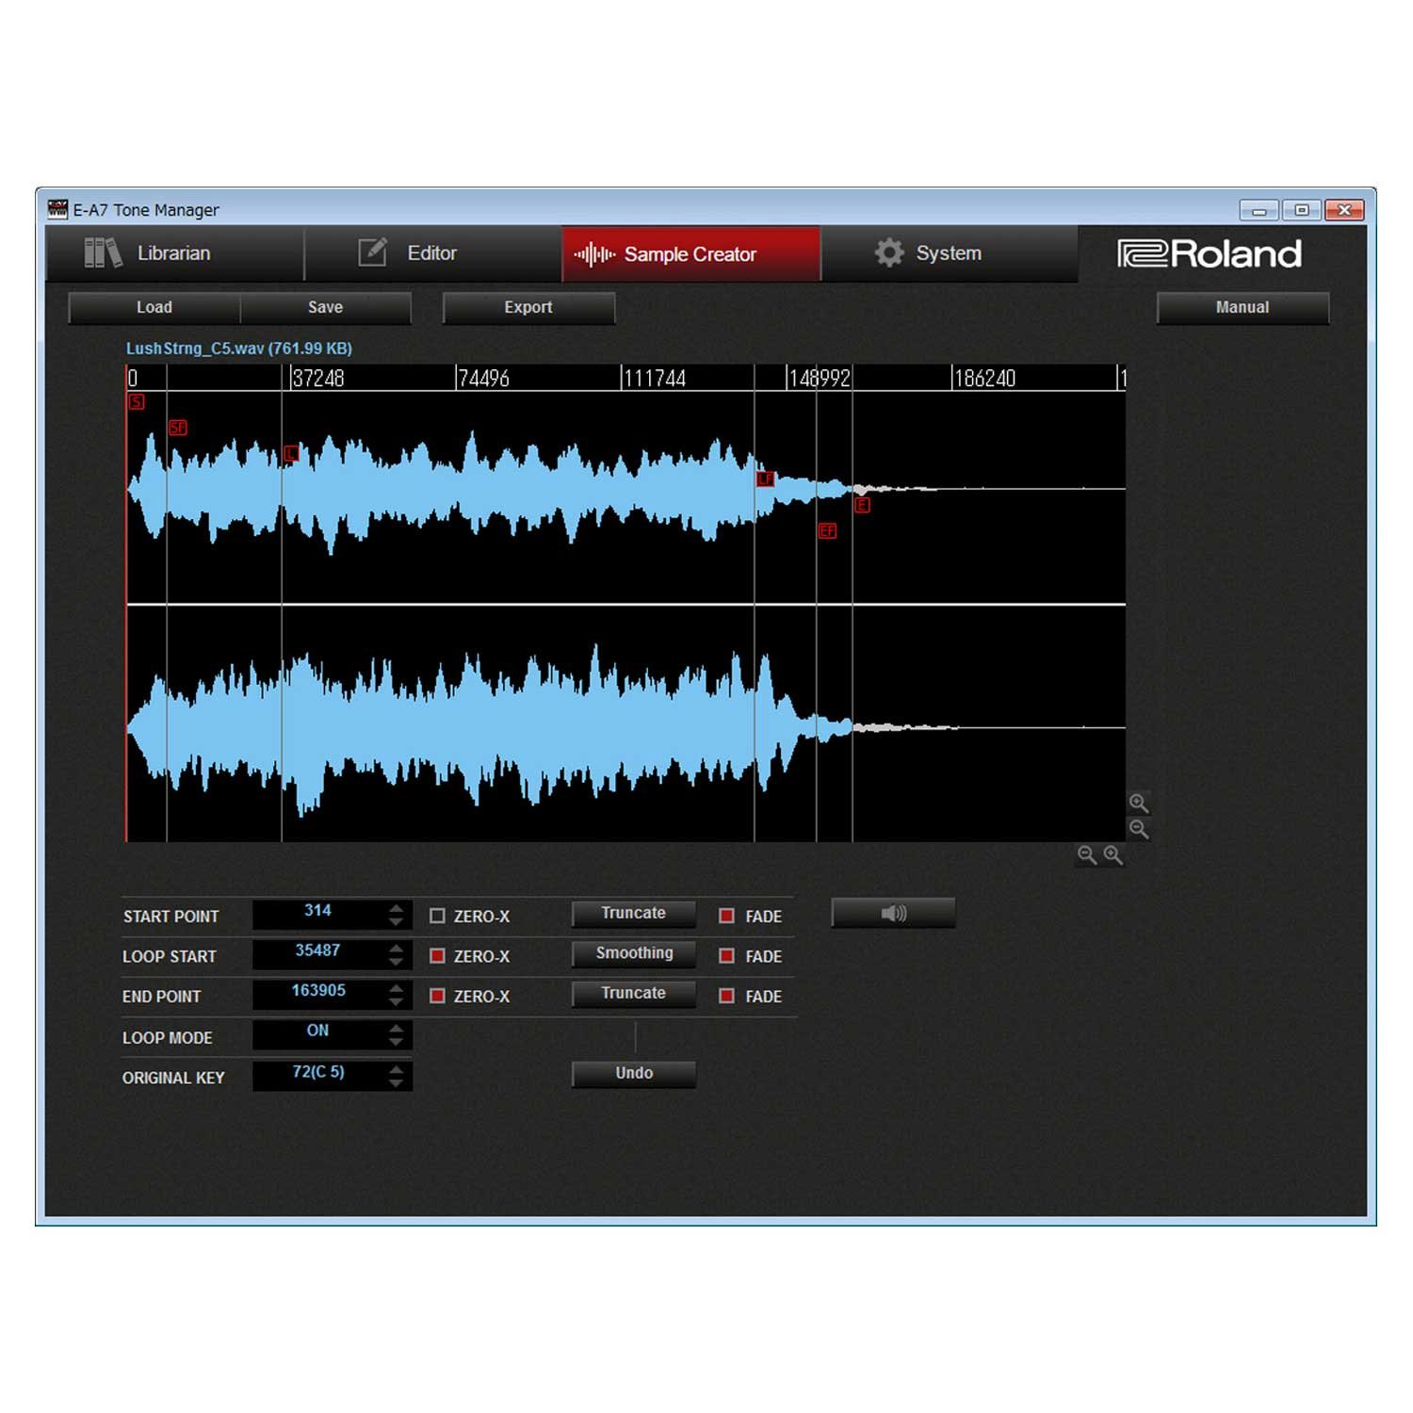The image size is (1413, 1413).
Task: Open the Sample Creator tab
Action: [x=690, y=253]
